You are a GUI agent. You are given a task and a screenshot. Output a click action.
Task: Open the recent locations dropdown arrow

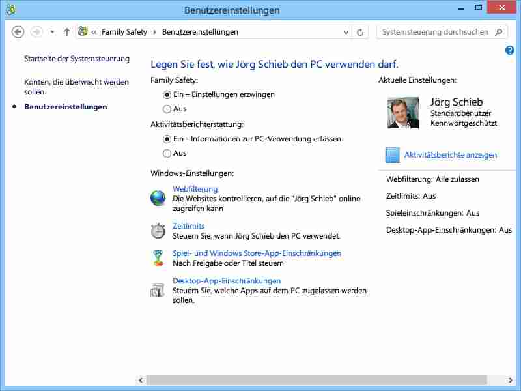click(52, 32)
